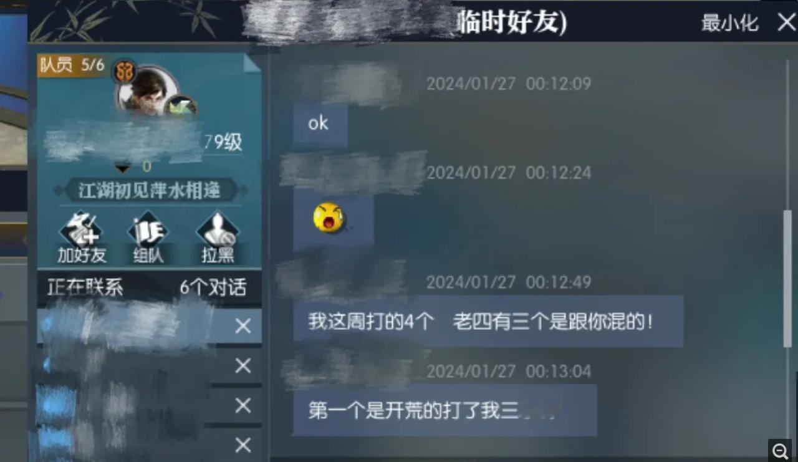798x462 pixels.
Task: Close the second conversation in the list
Action: (x=243, y=366)
